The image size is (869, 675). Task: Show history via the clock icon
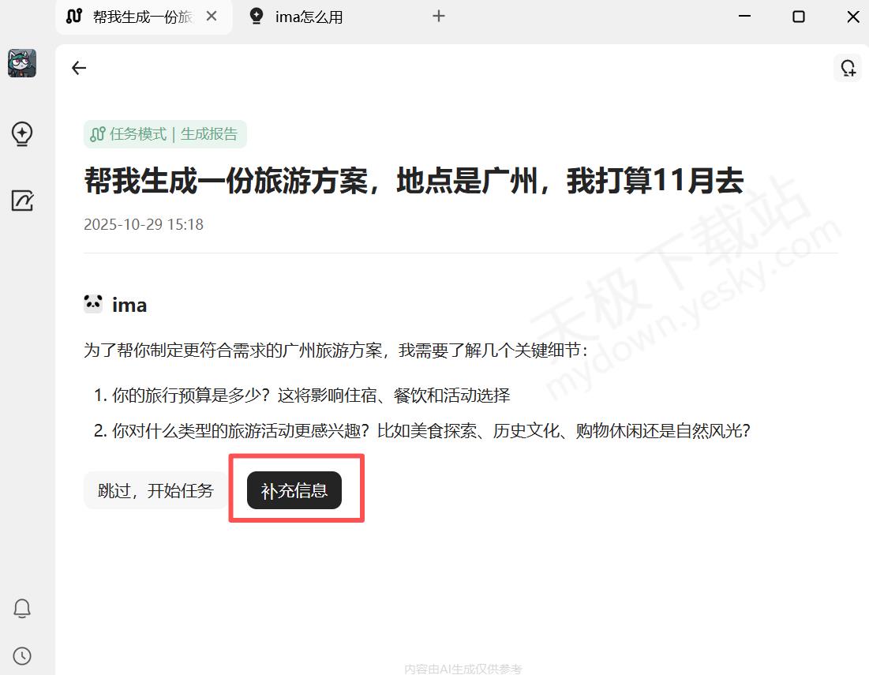click(22, 656)
